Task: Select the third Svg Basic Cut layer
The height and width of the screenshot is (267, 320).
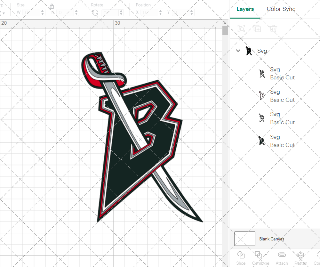Action: (276, 118)
